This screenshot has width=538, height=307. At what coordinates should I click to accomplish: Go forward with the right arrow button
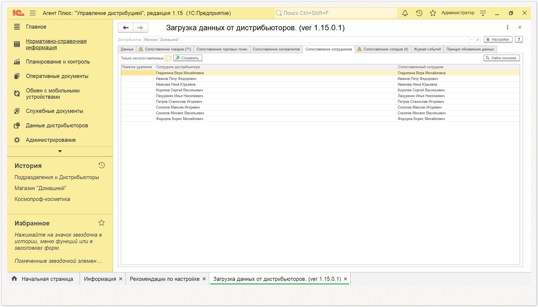click(x=140, y=28)
